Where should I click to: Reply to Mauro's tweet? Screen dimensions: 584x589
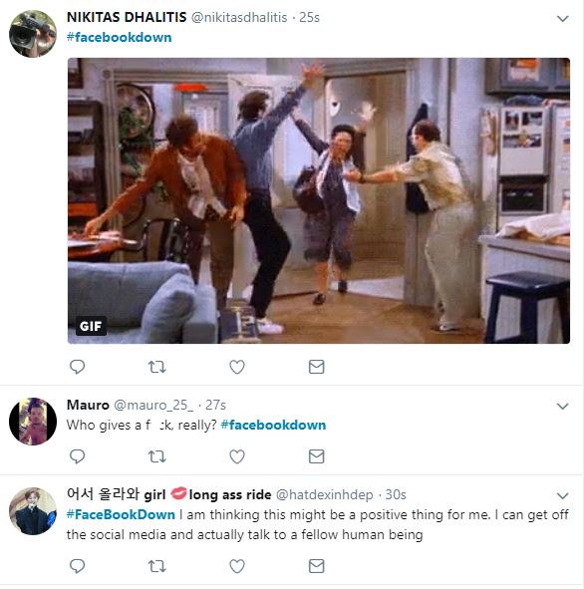pos(78,456)
